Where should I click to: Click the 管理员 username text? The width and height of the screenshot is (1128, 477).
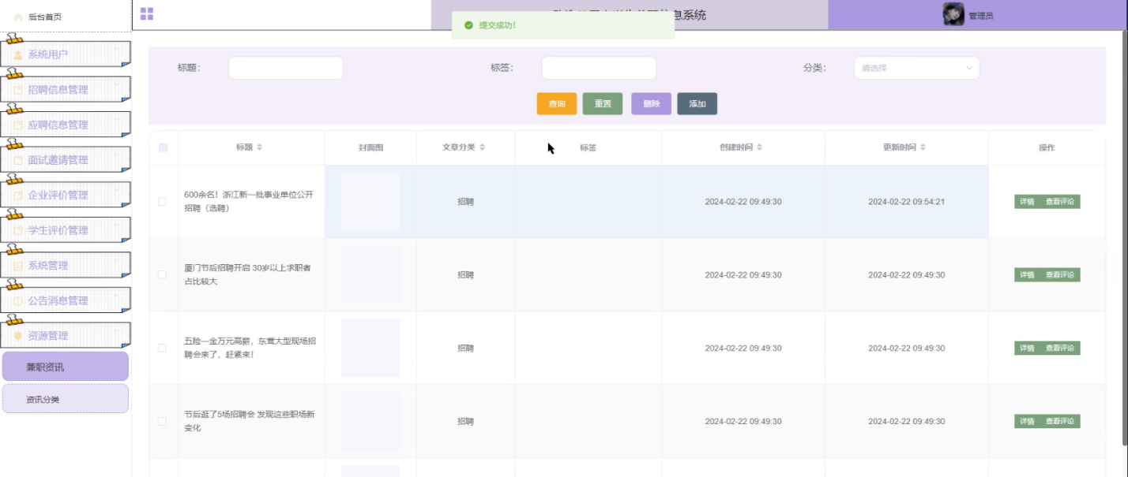point(981,16)
